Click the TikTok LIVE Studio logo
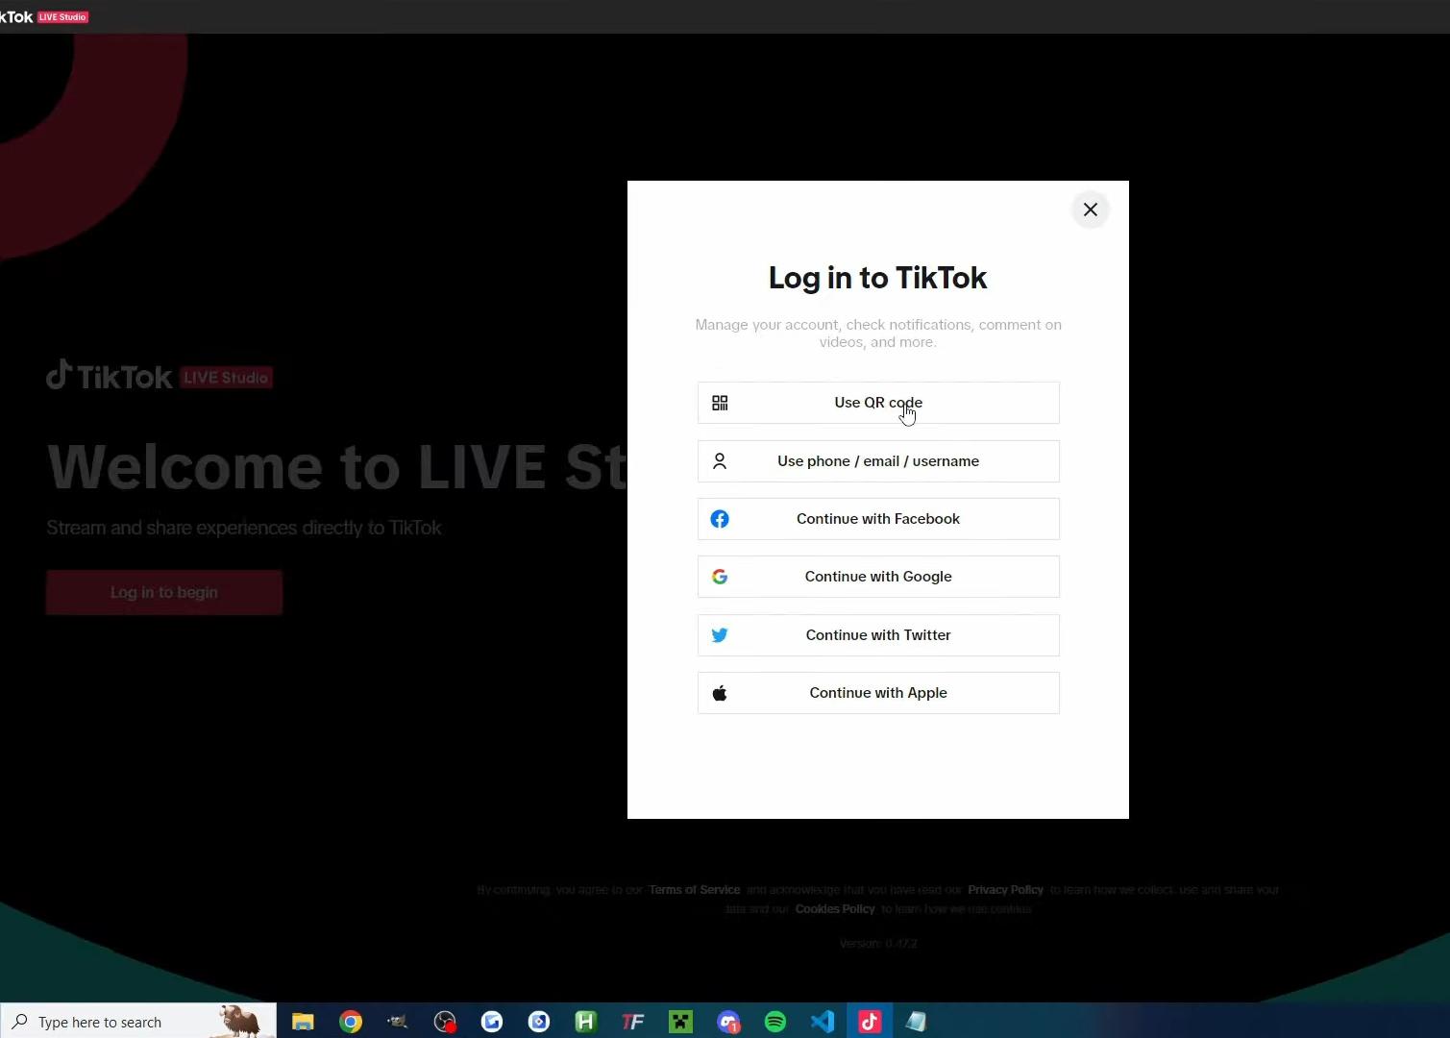 160,376
